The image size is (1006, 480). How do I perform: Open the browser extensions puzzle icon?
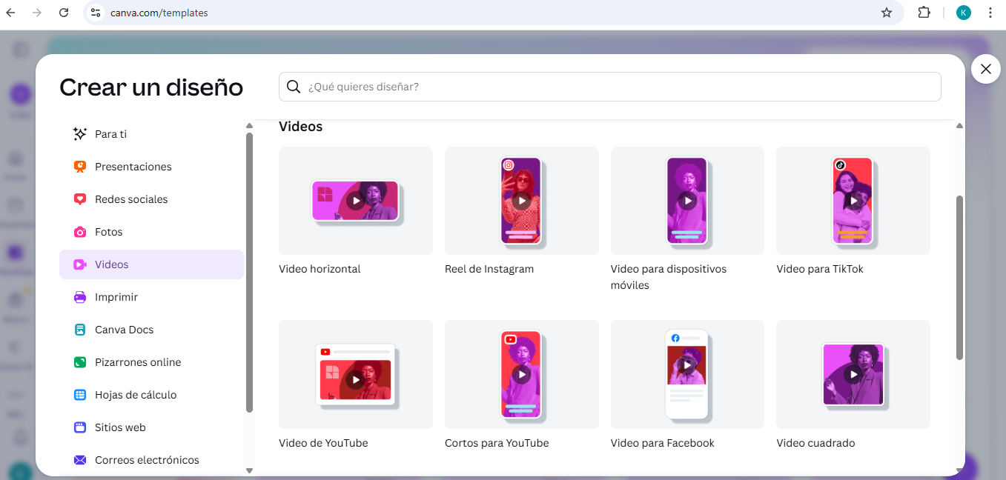tap(924, 12)
